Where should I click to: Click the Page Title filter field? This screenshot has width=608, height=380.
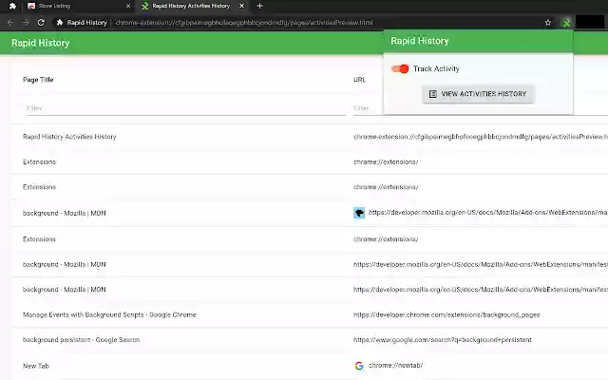click(186, 108)
